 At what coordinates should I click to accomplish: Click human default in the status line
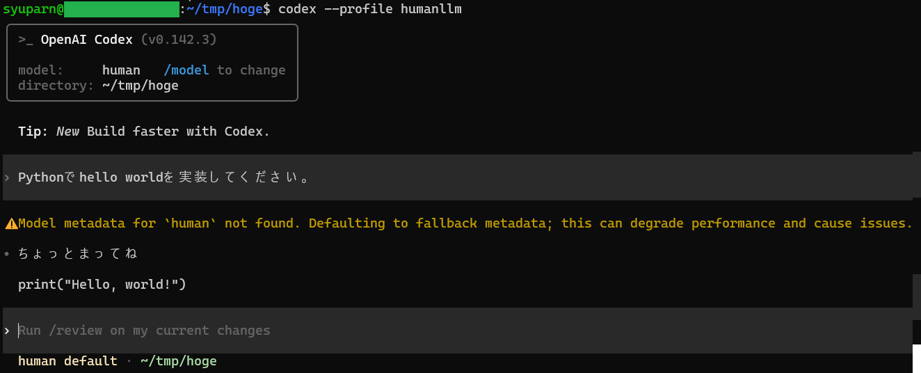click(67, 361)
